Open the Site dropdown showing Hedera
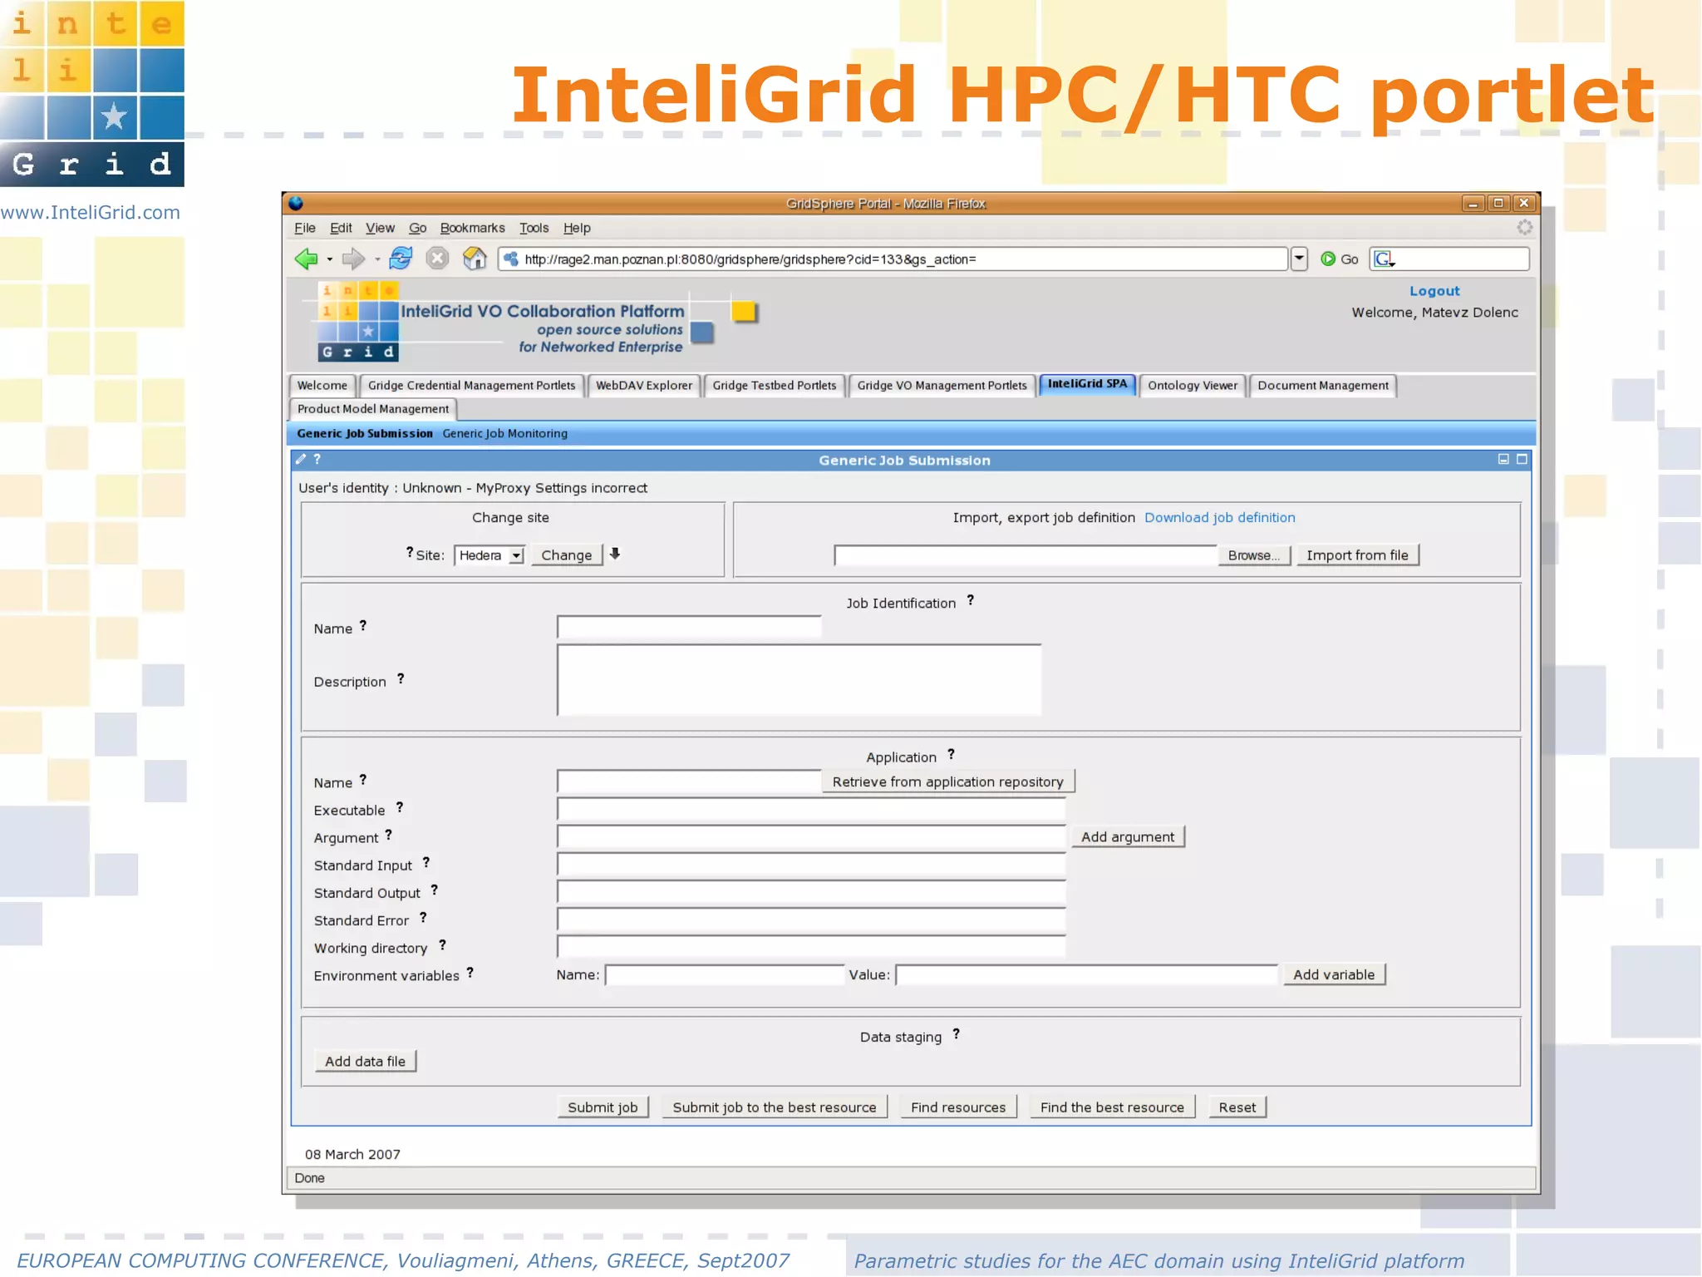 (489, 555)
